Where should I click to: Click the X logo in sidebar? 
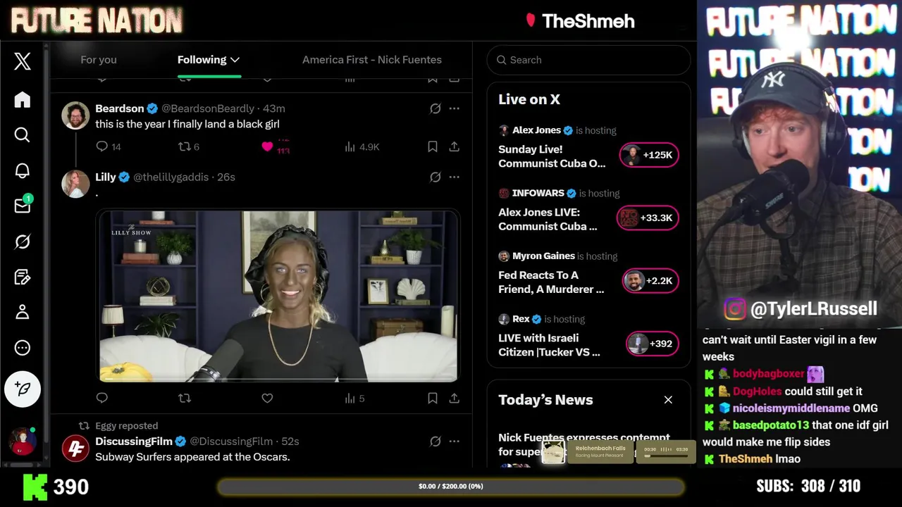point(23,61)
